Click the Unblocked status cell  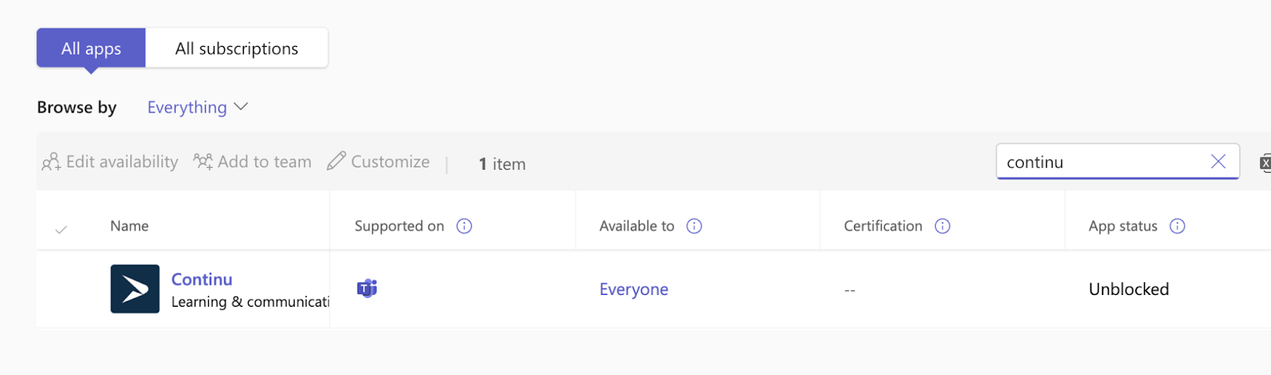tap(1129, 289)
